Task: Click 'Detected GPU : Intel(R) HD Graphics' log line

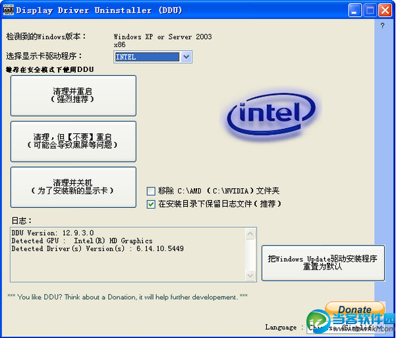Action: [82, 240]
